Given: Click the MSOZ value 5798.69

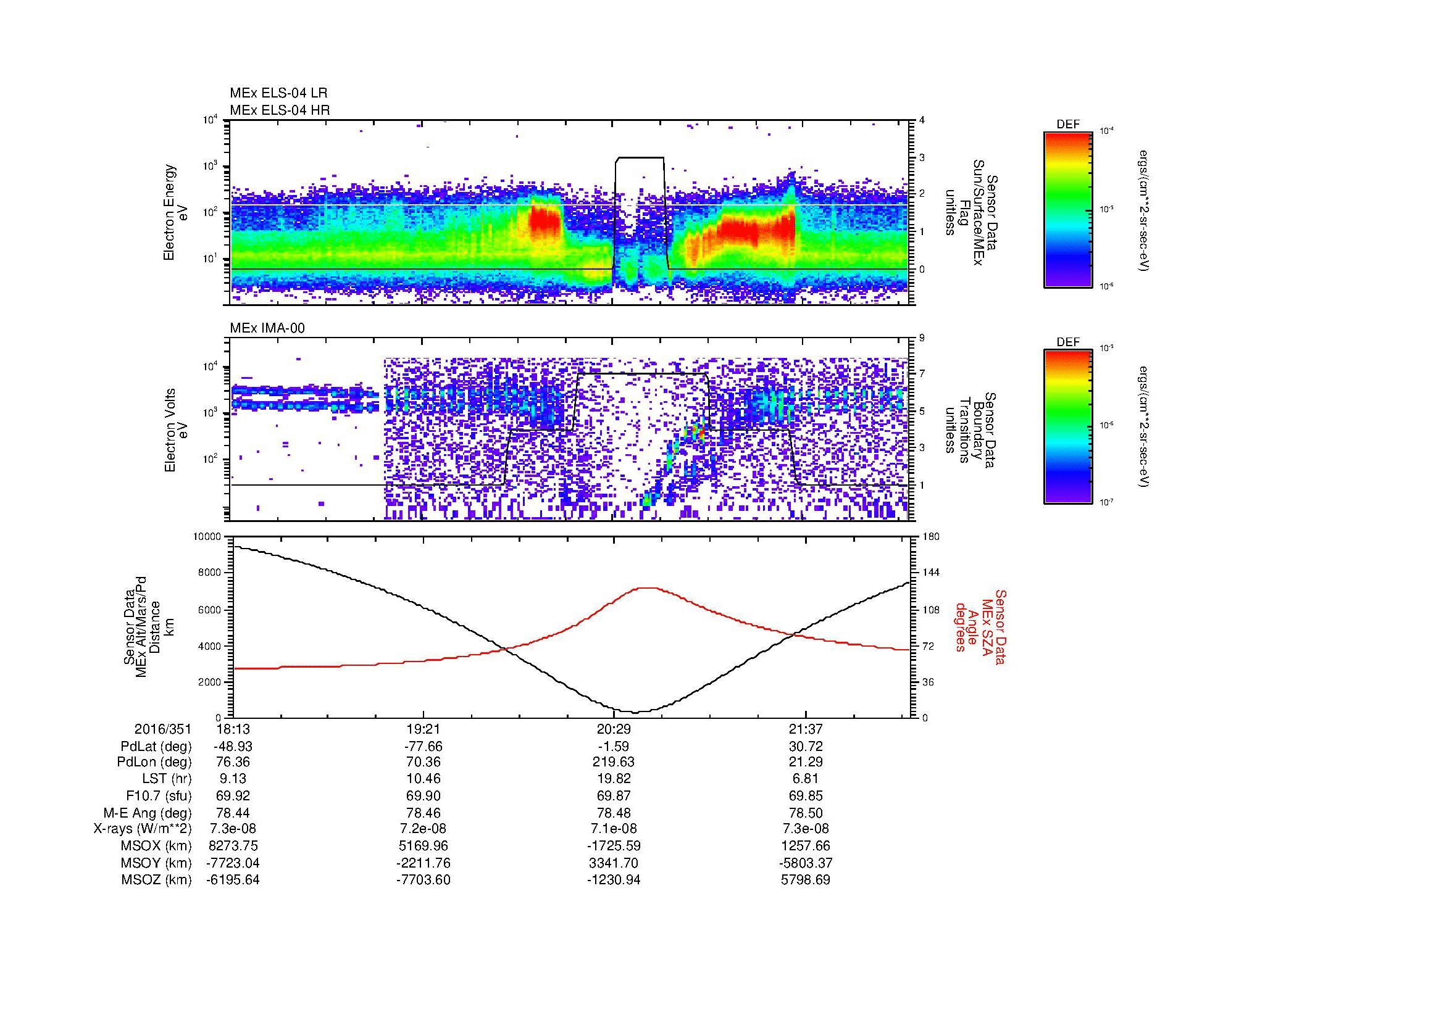Looking at the screenshot, I should 806,880.
